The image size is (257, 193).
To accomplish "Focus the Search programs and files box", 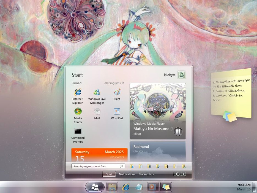I will 98,166.
